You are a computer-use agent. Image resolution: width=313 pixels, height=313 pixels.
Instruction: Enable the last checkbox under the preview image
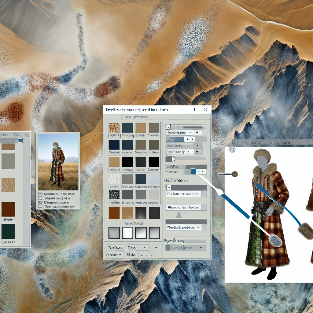point(40,206)
